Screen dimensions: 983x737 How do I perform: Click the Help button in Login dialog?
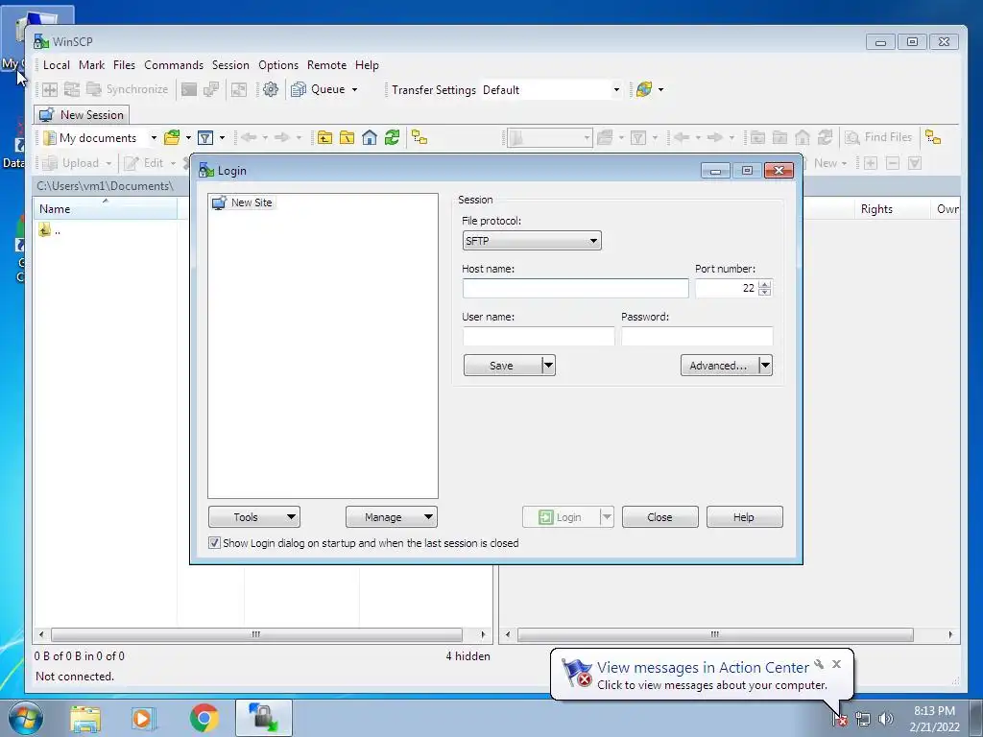(744, 517)
